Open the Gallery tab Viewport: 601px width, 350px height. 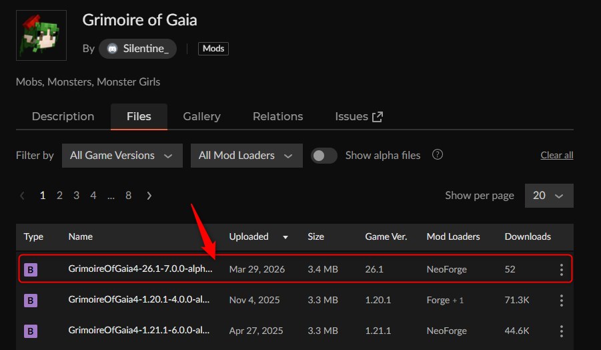pos(201,116)
